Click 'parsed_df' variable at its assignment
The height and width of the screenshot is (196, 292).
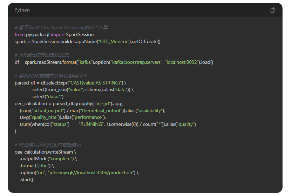click(25, 83)
